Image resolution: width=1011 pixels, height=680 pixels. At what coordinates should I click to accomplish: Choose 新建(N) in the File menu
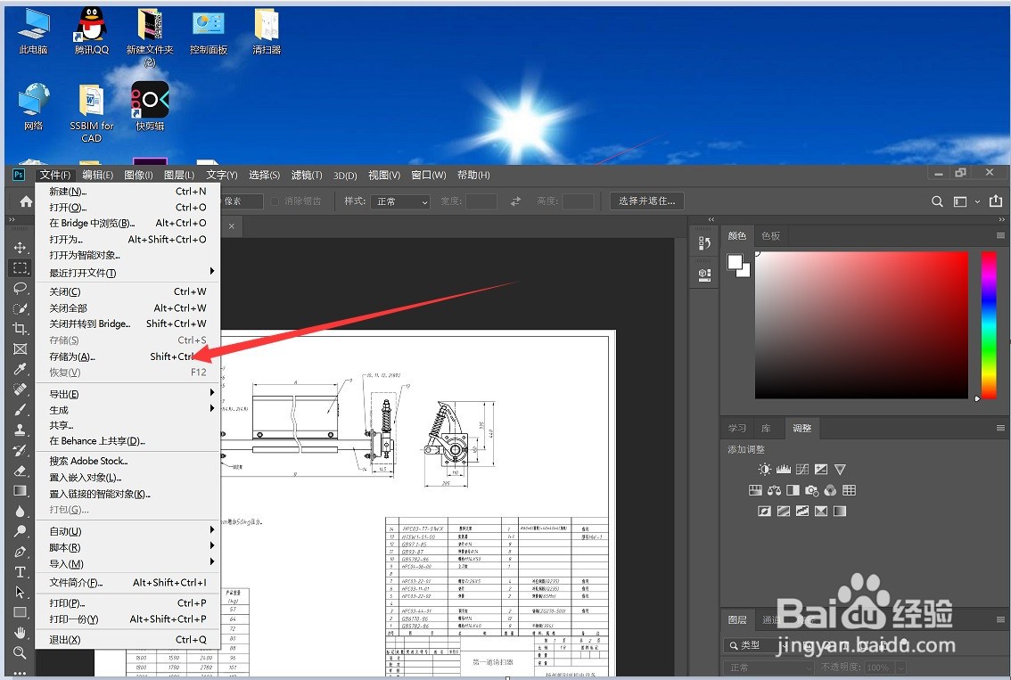[x=127, y=192]
